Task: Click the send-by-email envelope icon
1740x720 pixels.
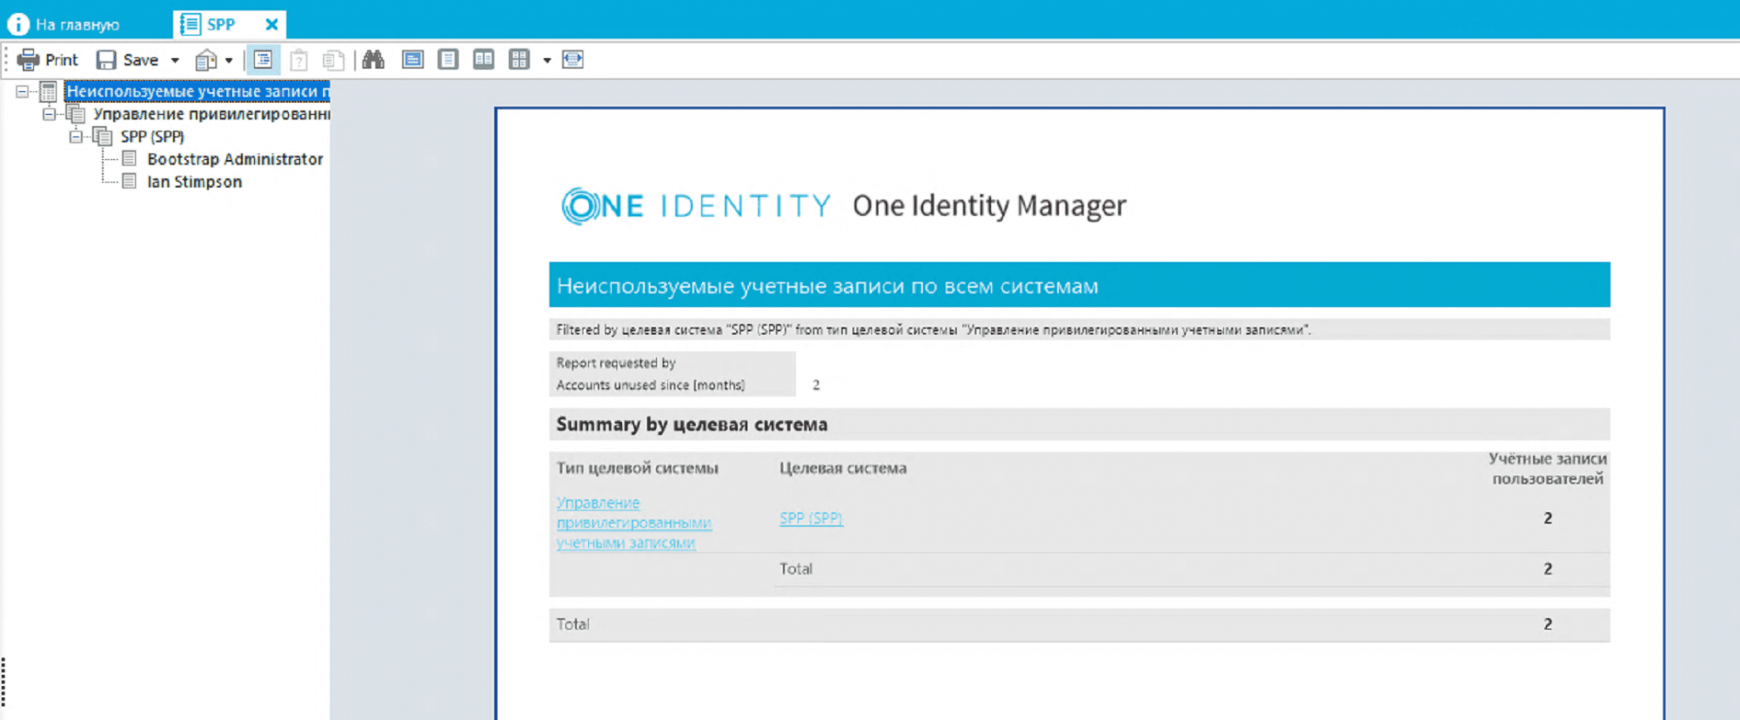Action: (206, 60)
